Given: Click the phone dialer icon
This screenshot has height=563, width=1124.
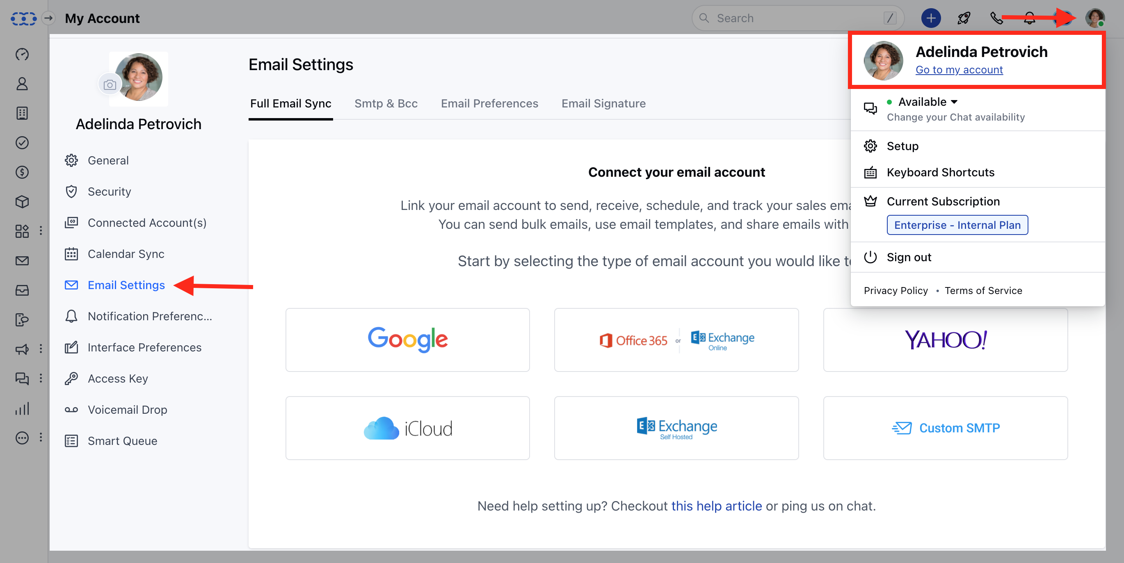Looking at the screenshot, I should (996, 18).
